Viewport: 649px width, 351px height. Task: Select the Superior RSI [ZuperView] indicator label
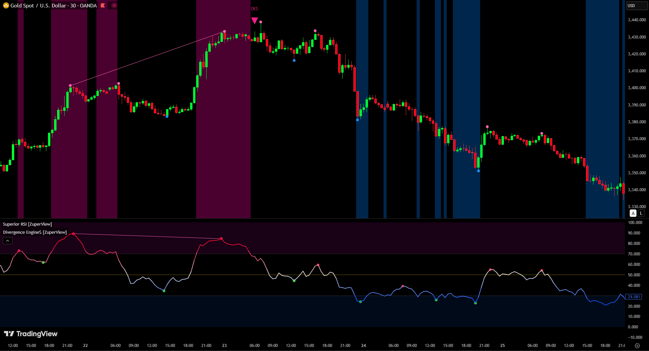pos(27,224)
